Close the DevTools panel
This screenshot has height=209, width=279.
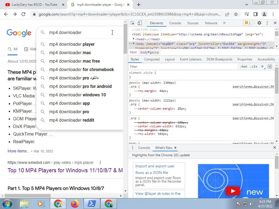point(275,23)
